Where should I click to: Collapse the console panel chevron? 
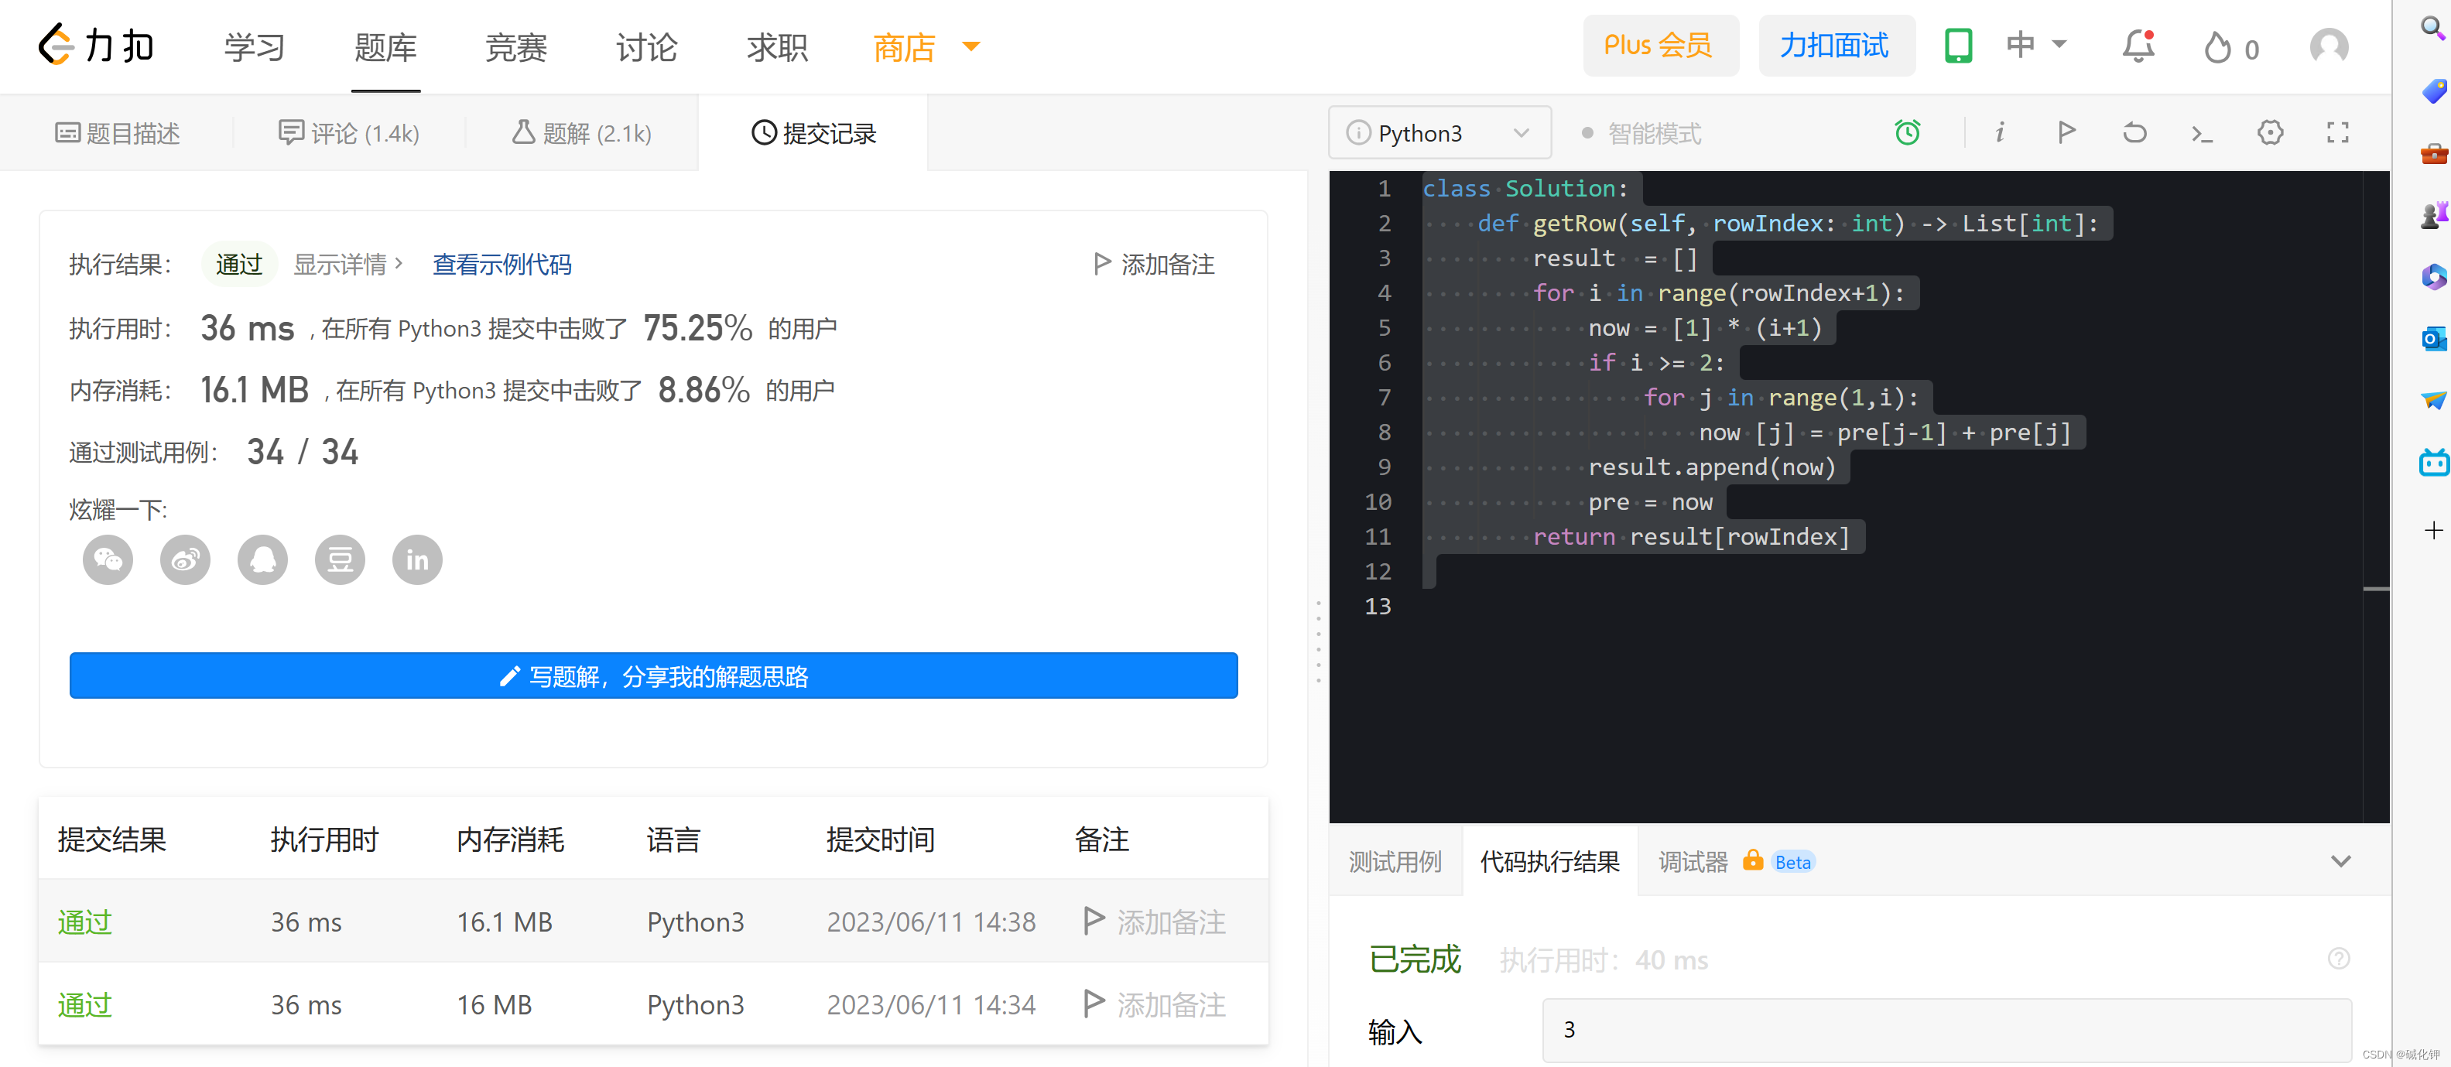point(2340,862)
